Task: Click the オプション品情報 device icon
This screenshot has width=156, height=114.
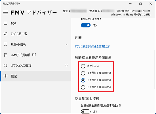Action: point(5,65)
